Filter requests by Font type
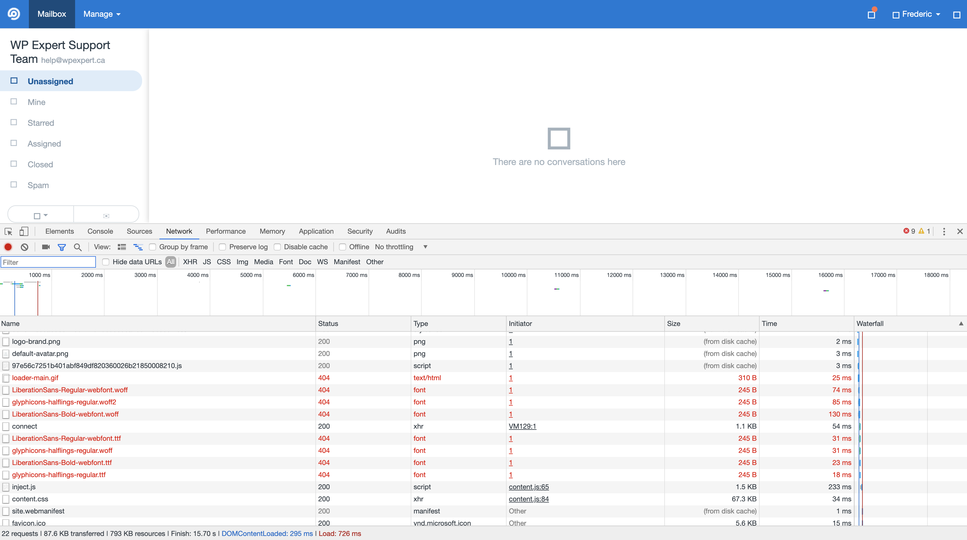The height and width of the screenshot is (540, 967). pos(286,262)
